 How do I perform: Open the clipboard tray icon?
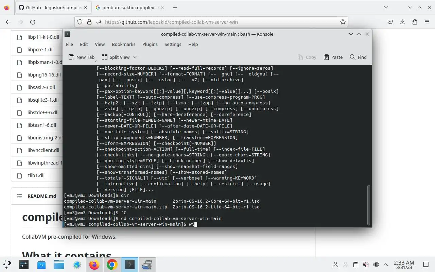coord(355,265)
